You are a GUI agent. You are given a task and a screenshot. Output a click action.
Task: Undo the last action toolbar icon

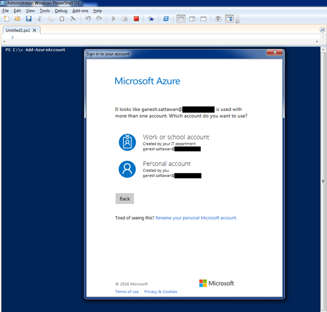[x=88, y=19]
